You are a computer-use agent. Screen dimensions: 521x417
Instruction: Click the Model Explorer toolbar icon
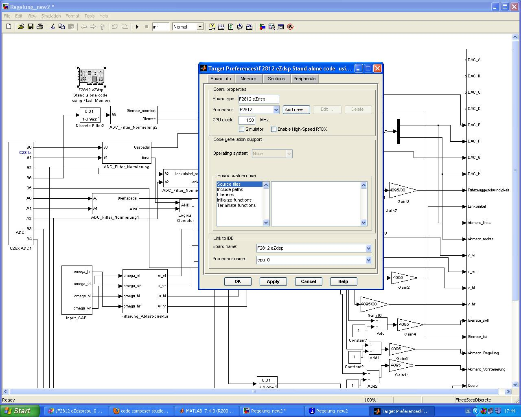coord(271,27)
